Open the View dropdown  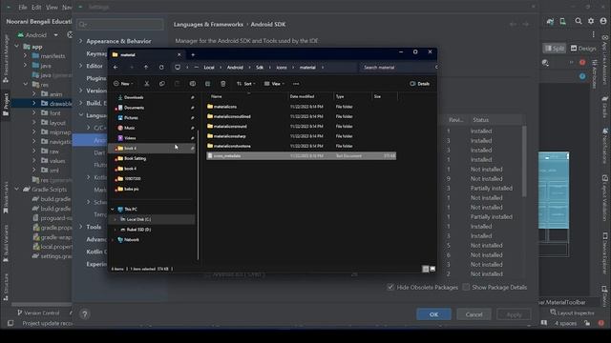(x=274, y=84)
